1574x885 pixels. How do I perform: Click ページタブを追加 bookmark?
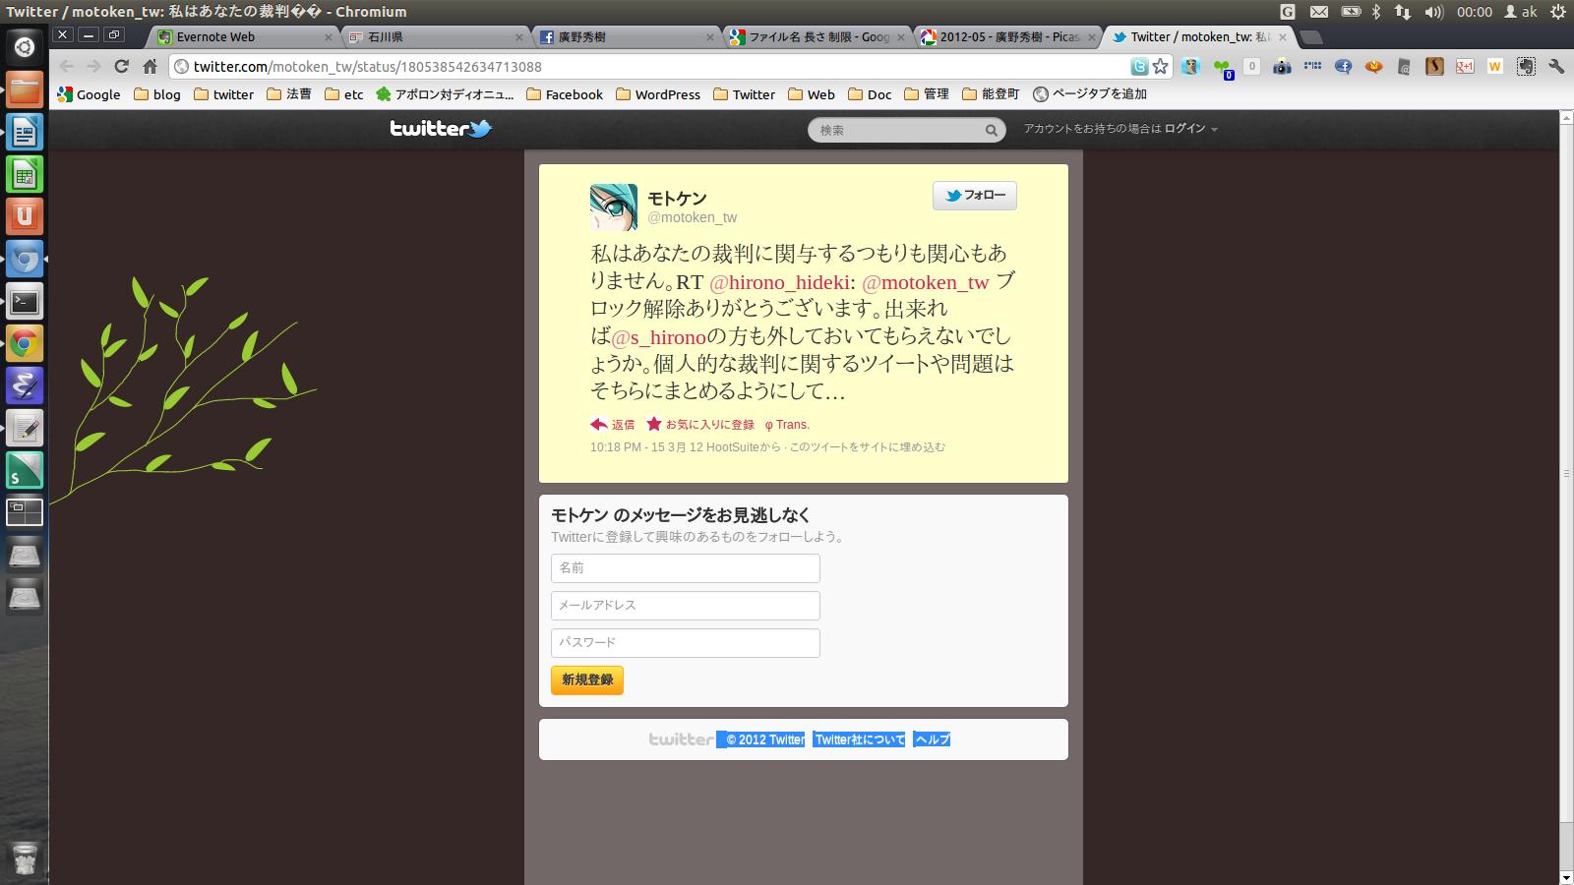point(1090,94)
